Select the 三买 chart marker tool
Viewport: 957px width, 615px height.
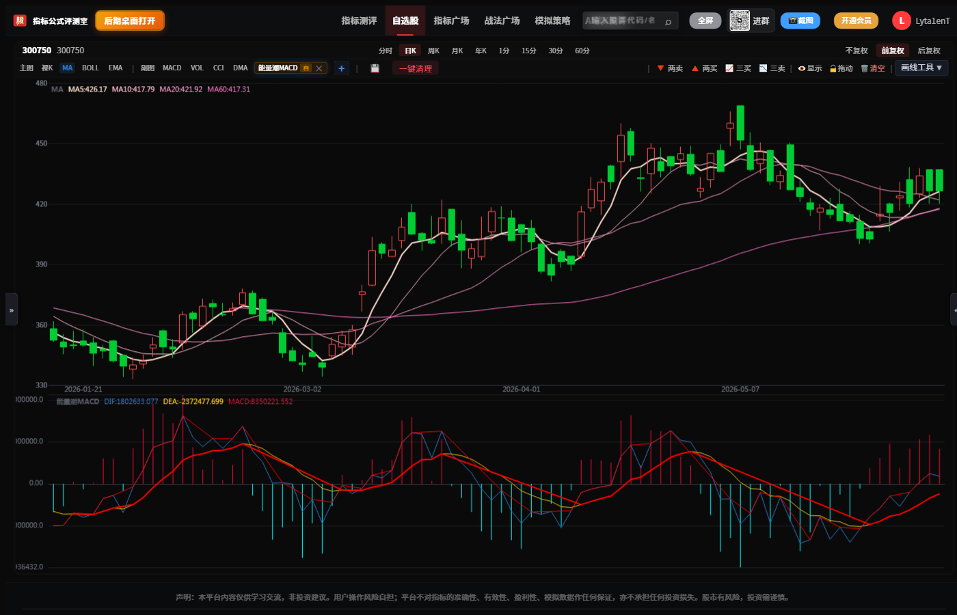click(738, 68)
